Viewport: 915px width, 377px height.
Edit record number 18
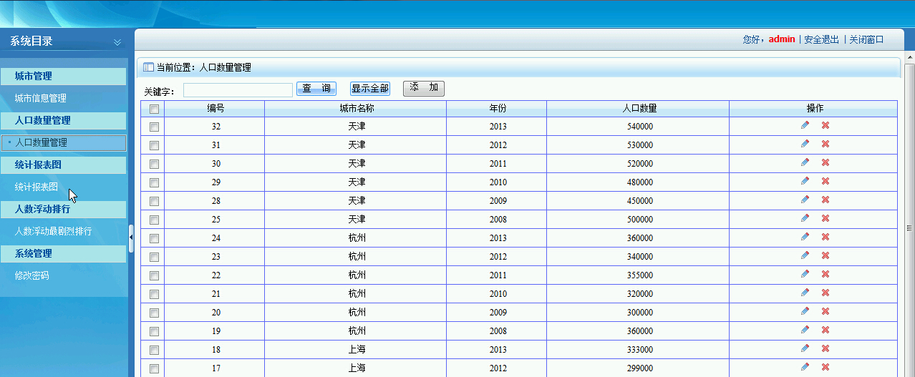pos(805,348)
